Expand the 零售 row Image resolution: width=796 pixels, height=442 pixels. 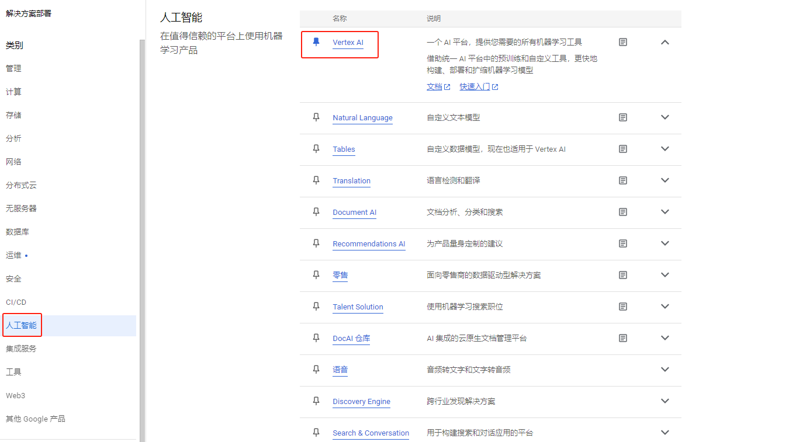(x=665, y=275)
